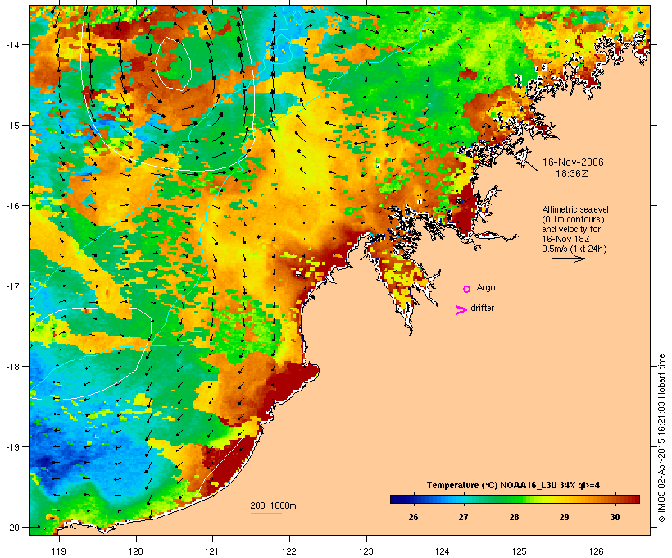
Task: Click the longitude axis label '119'
Action: pyautogui.click(x=59, y=551)
